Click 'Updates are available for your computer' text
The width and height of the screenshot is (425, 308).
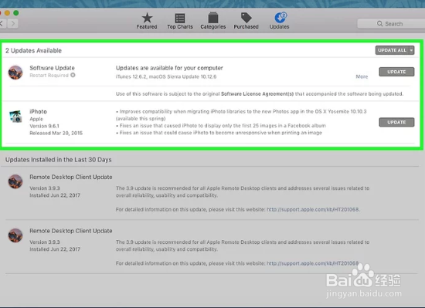[169, 68]
